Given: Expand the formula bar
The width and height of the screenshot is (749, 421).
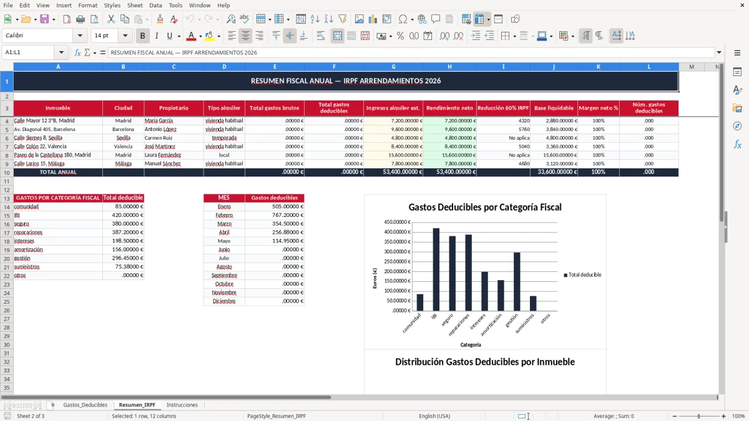Looking at the screenshot, I should tap(719, 52).
